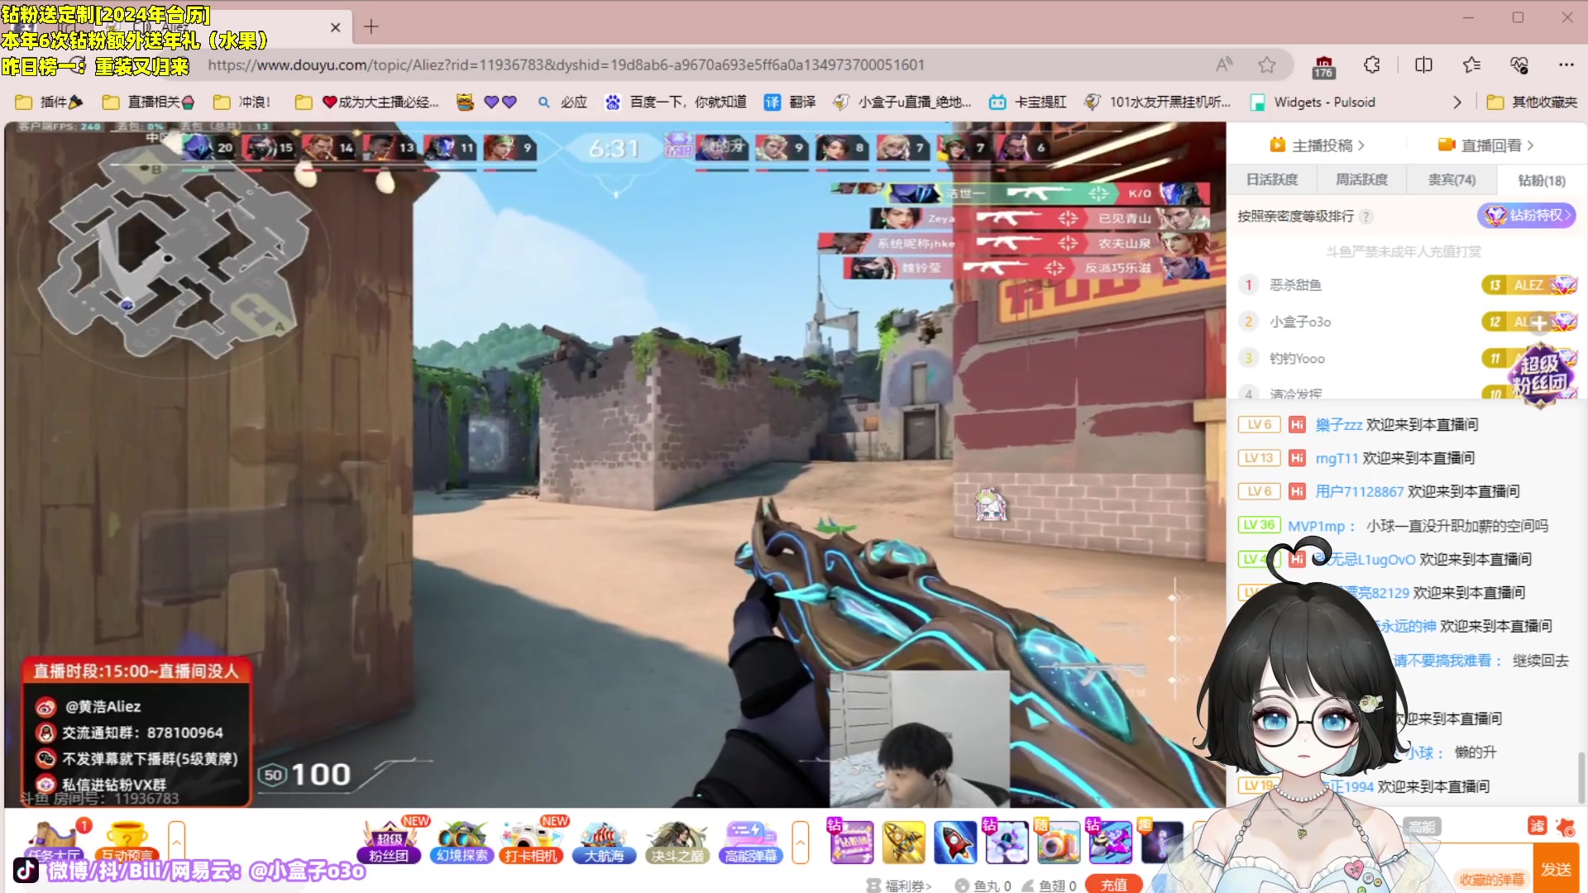Expand activity list arrow beside 高能弹幕
The image size is (1588, 893).
pyautogui.click(x=800, y=842)
